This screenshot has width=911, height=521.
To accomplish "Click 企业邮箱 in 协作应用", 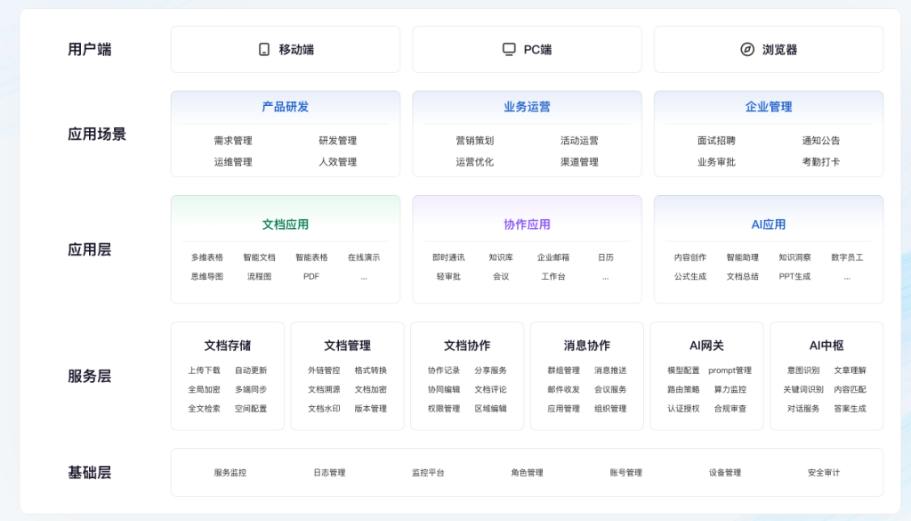I will 553,257.
